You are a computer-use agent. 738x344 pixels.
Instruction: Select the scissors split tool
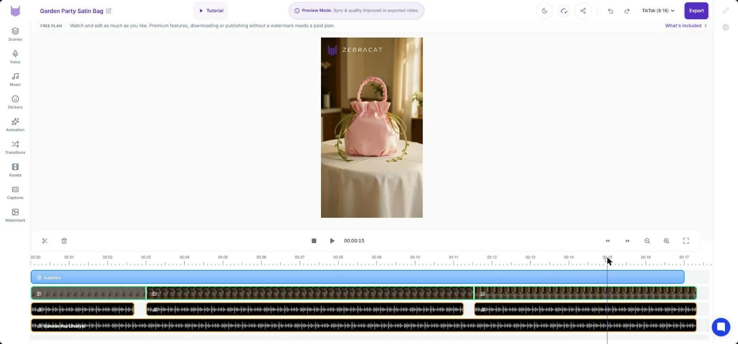pos(45,241)
